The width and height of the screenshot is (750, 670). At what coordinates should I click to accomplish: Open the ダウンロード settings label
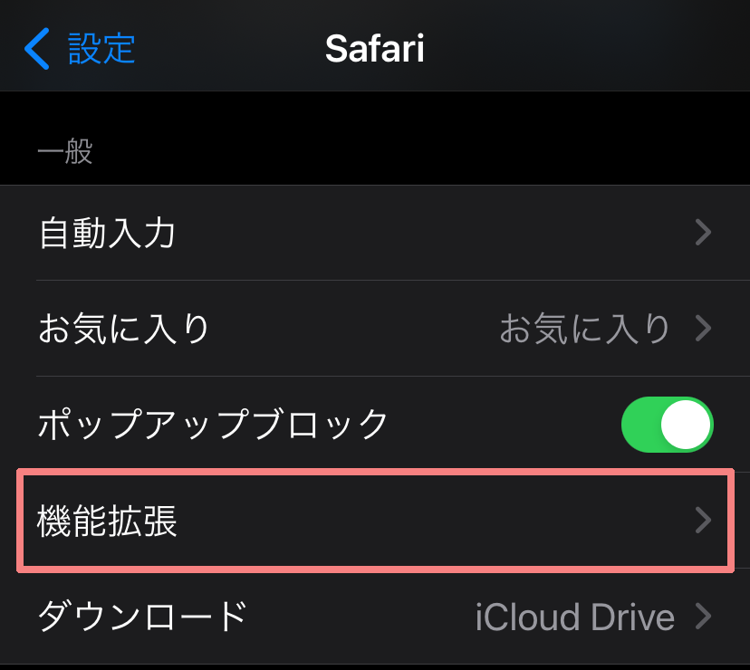142,617
